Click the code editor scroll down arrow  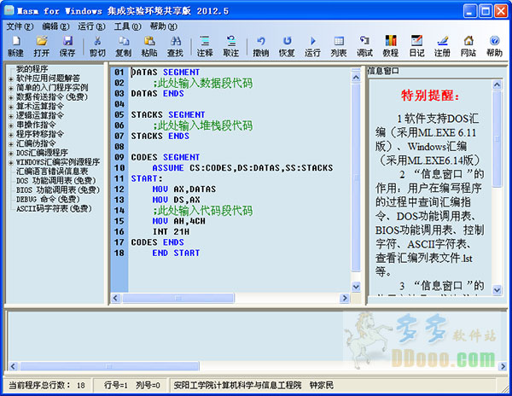tap(356, 287)
